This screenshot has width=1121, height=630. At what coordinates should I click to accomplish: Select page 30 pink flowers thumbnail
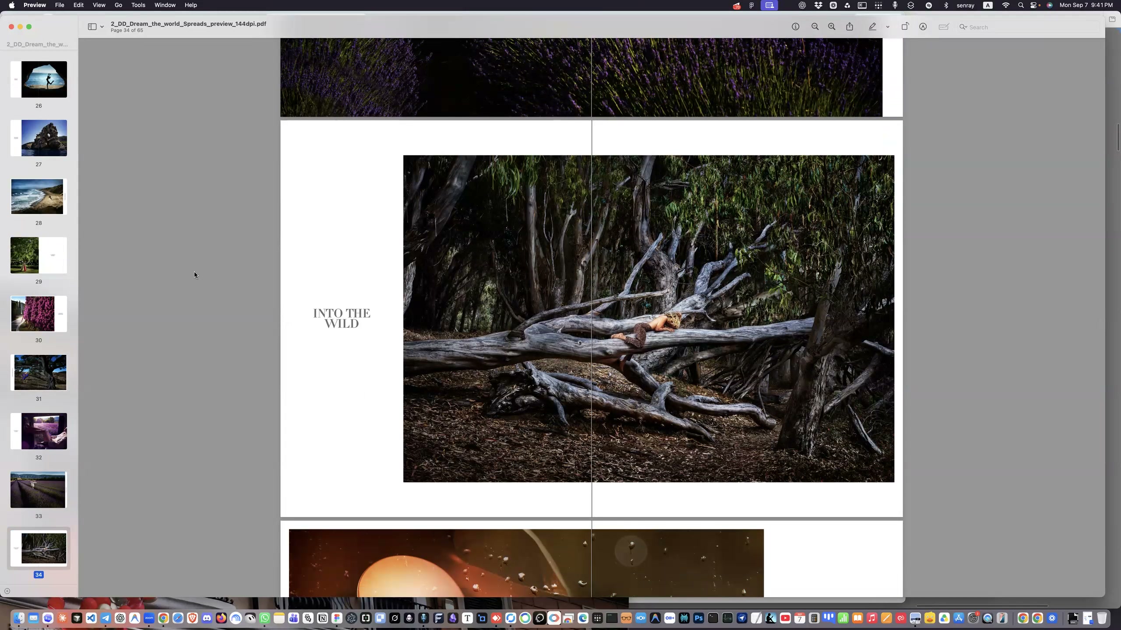[39, 314]
